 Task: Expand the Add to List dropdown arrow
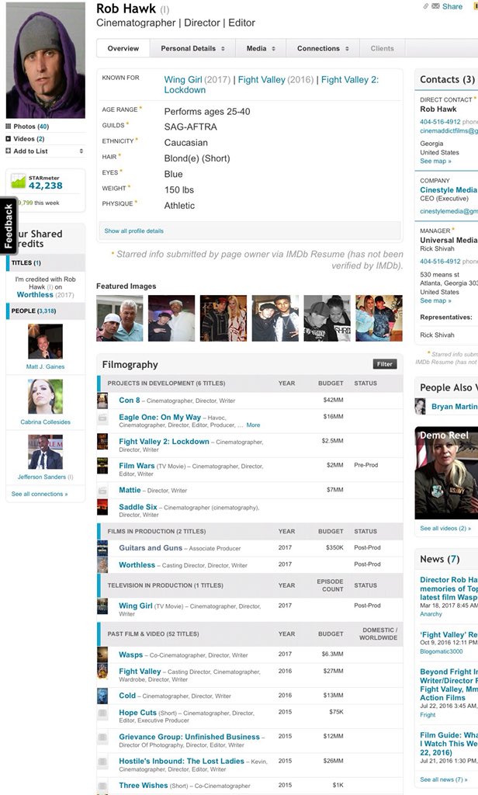[x=81, y=151]
